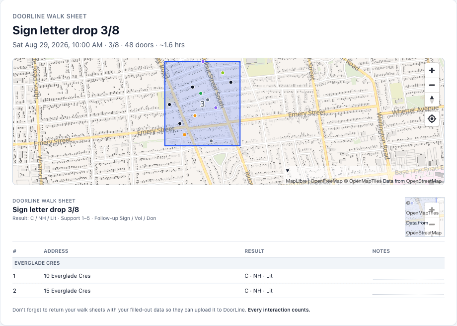This screenshot has height=326, width=457.
Task: Open the MapLibre attribution link
Action: 296,181
